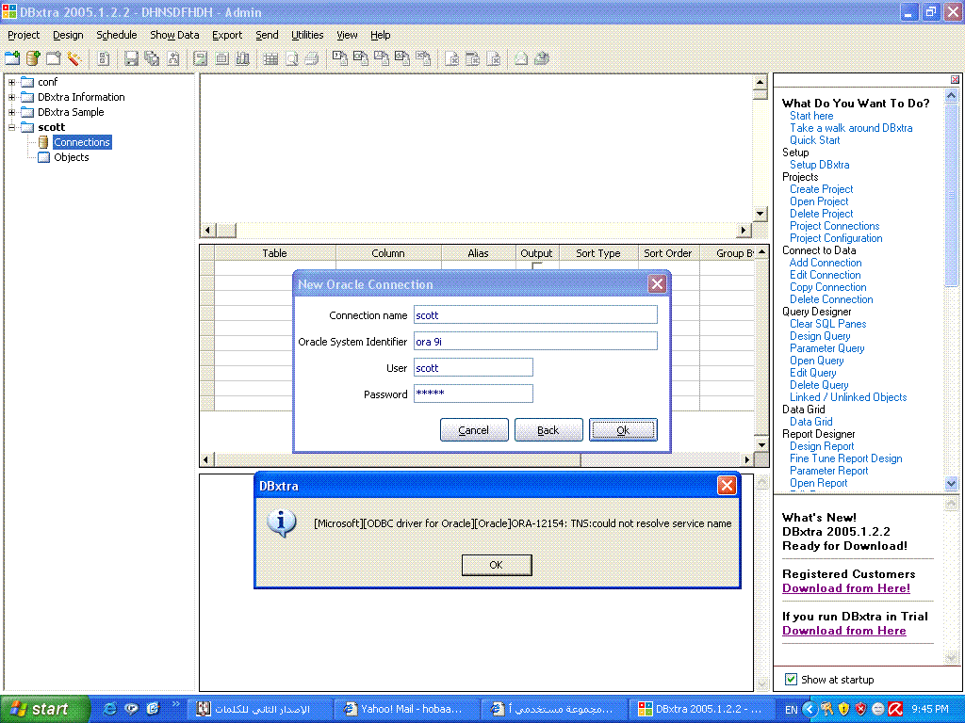
Task: Click the save floppy disk toolbar icon
Action: coord(131,58)
